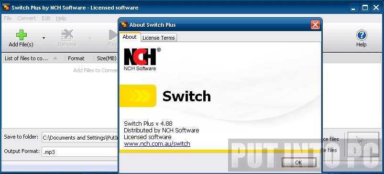Click the Convert button in the main window
Screen dimensions: 384x174
[x=363, y=144]
